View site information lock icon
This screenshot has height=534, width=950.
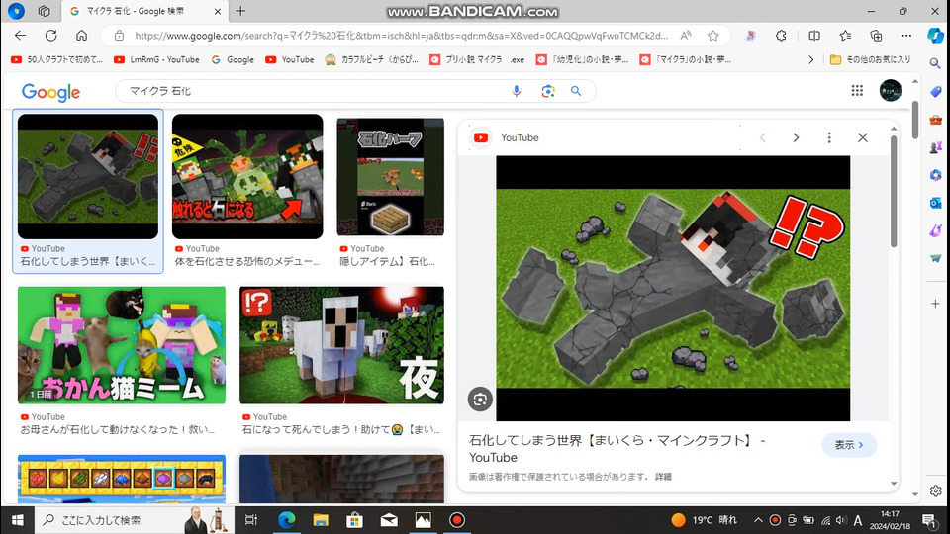(120, 36)
